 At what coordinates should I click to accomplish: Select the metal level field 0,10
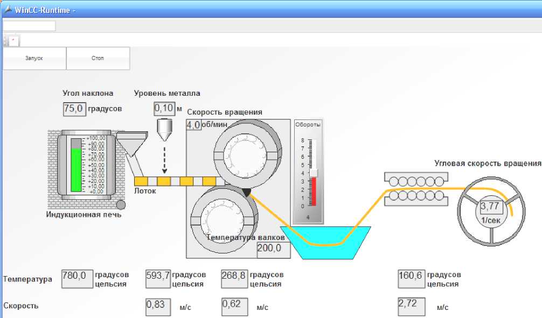(x=164, y=108)
